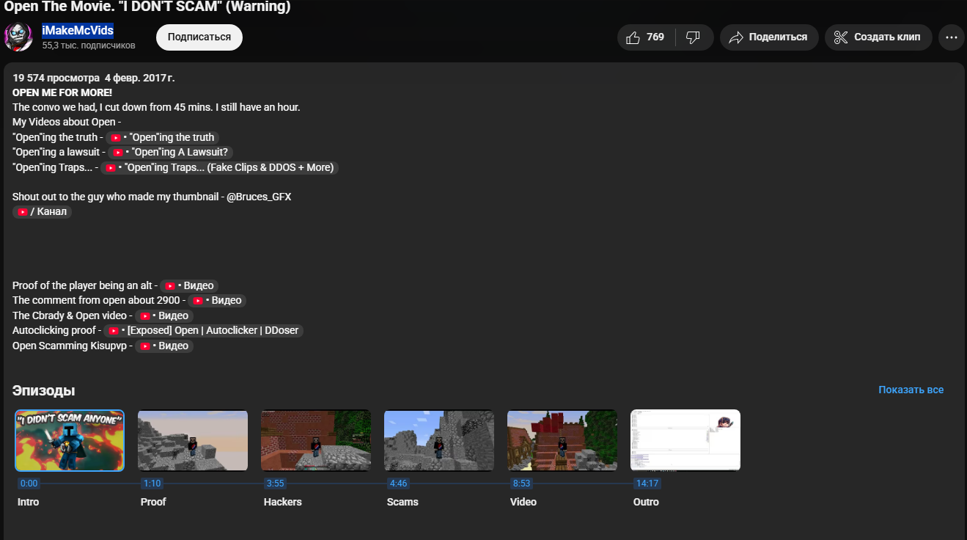Image resolution: width=967 pixels, height=540 pixels.
Task: Jump to the 0:00 timestamp marker
Action: 29,484
